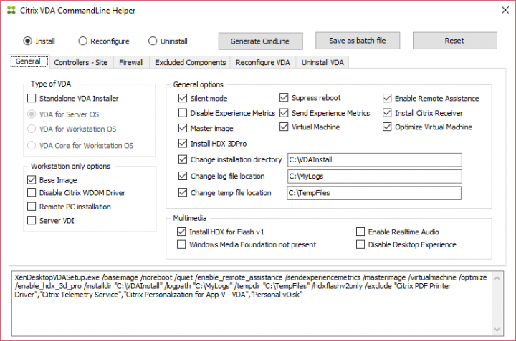Uncheck the Silent mode option
The image size is (516, 341).
pyautogui.click(x=183, y=99)
